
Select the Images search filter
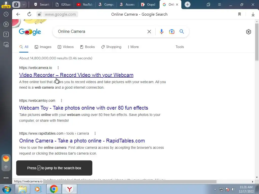tap(43, 47)
